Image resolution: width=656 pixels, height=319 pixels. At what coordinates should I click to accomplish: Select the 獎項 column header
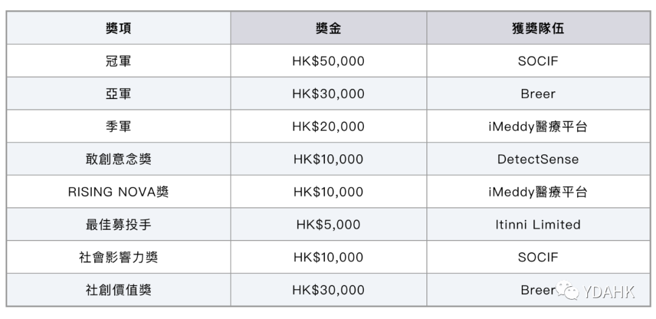pyautogui.click(x=118, y=29)
